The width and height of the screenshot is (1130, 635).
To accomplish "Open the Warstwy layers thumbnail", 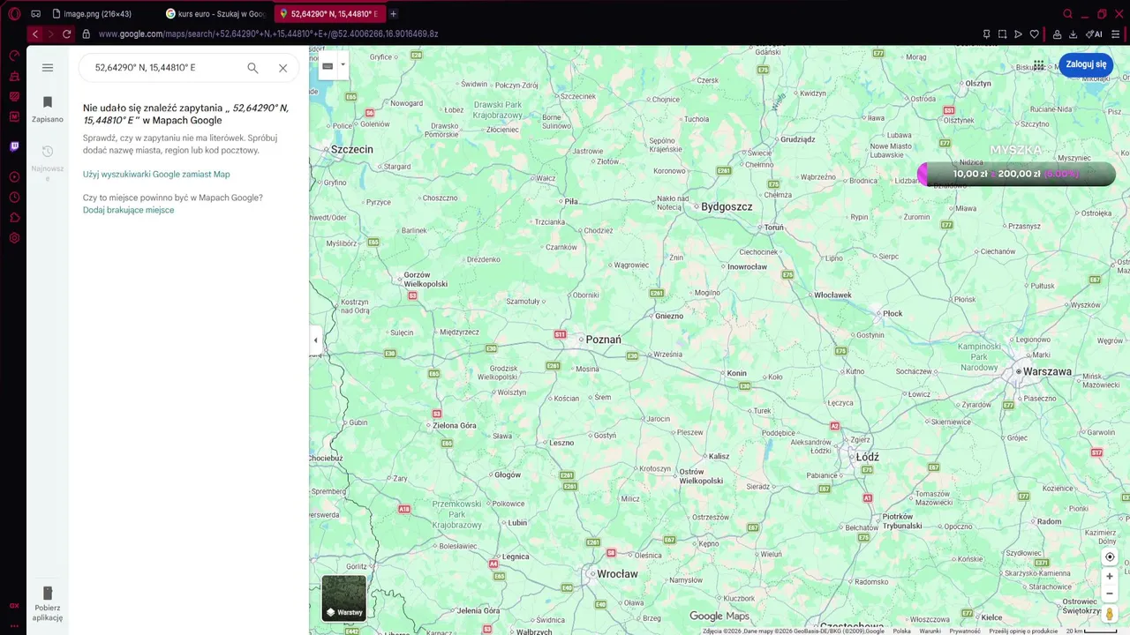I will click(343, 598).
